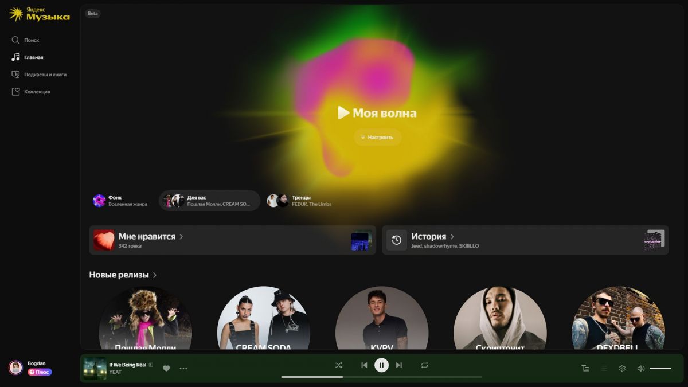The image size is (688, 387).
Task: Toggle shuffle in player
Action: 338,365
